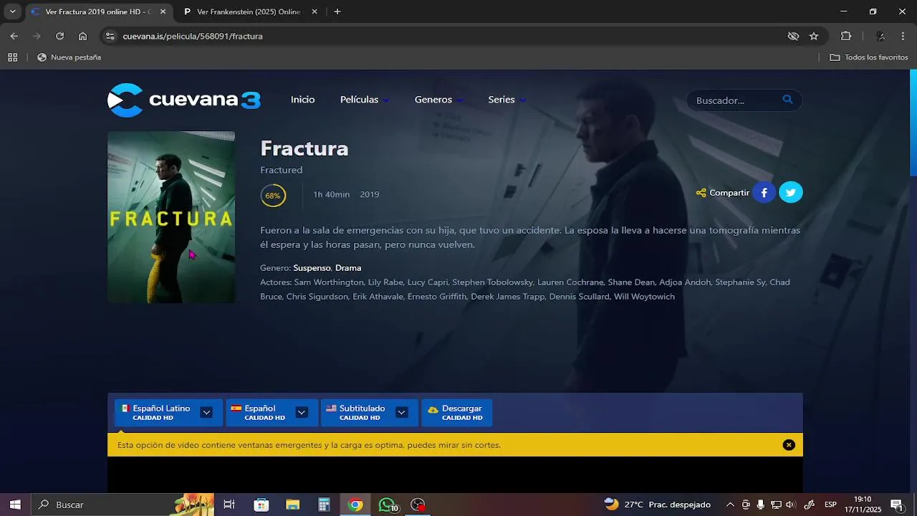Open the Chrome profile icon
Screen dimensions: 917x516
click(x=880, y=36)
